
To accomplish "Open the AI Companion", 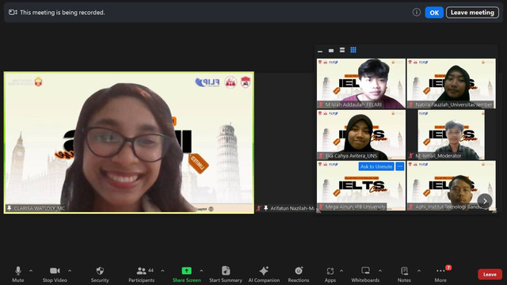I will tap(264, 275).
